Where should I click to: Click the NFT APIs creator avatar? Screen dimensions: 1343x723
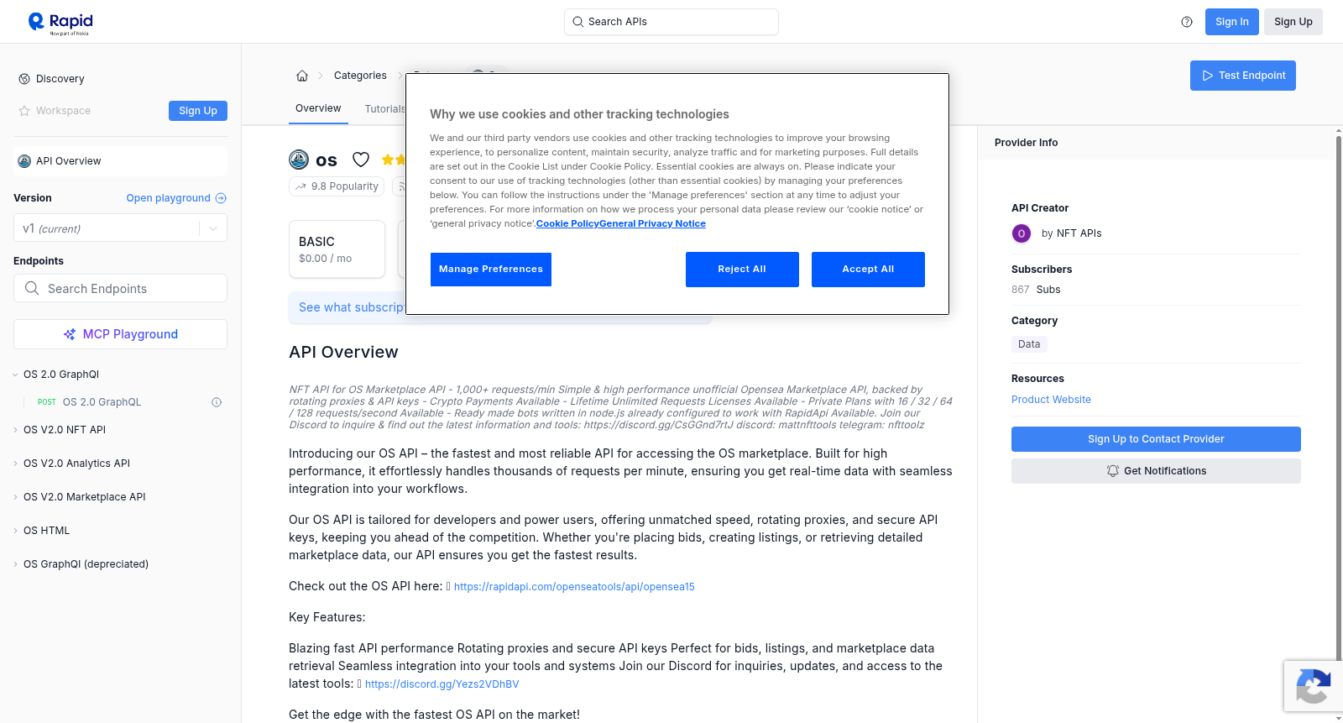pyautogui.click(x=1022, y=233)
